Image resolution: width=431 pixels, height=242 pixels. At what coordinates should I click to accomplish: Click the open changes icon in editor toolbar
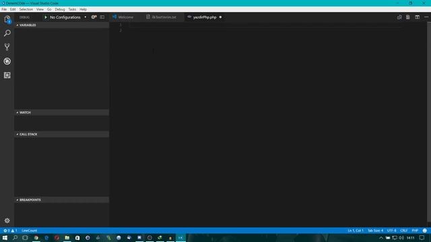(x=399, y=17)
